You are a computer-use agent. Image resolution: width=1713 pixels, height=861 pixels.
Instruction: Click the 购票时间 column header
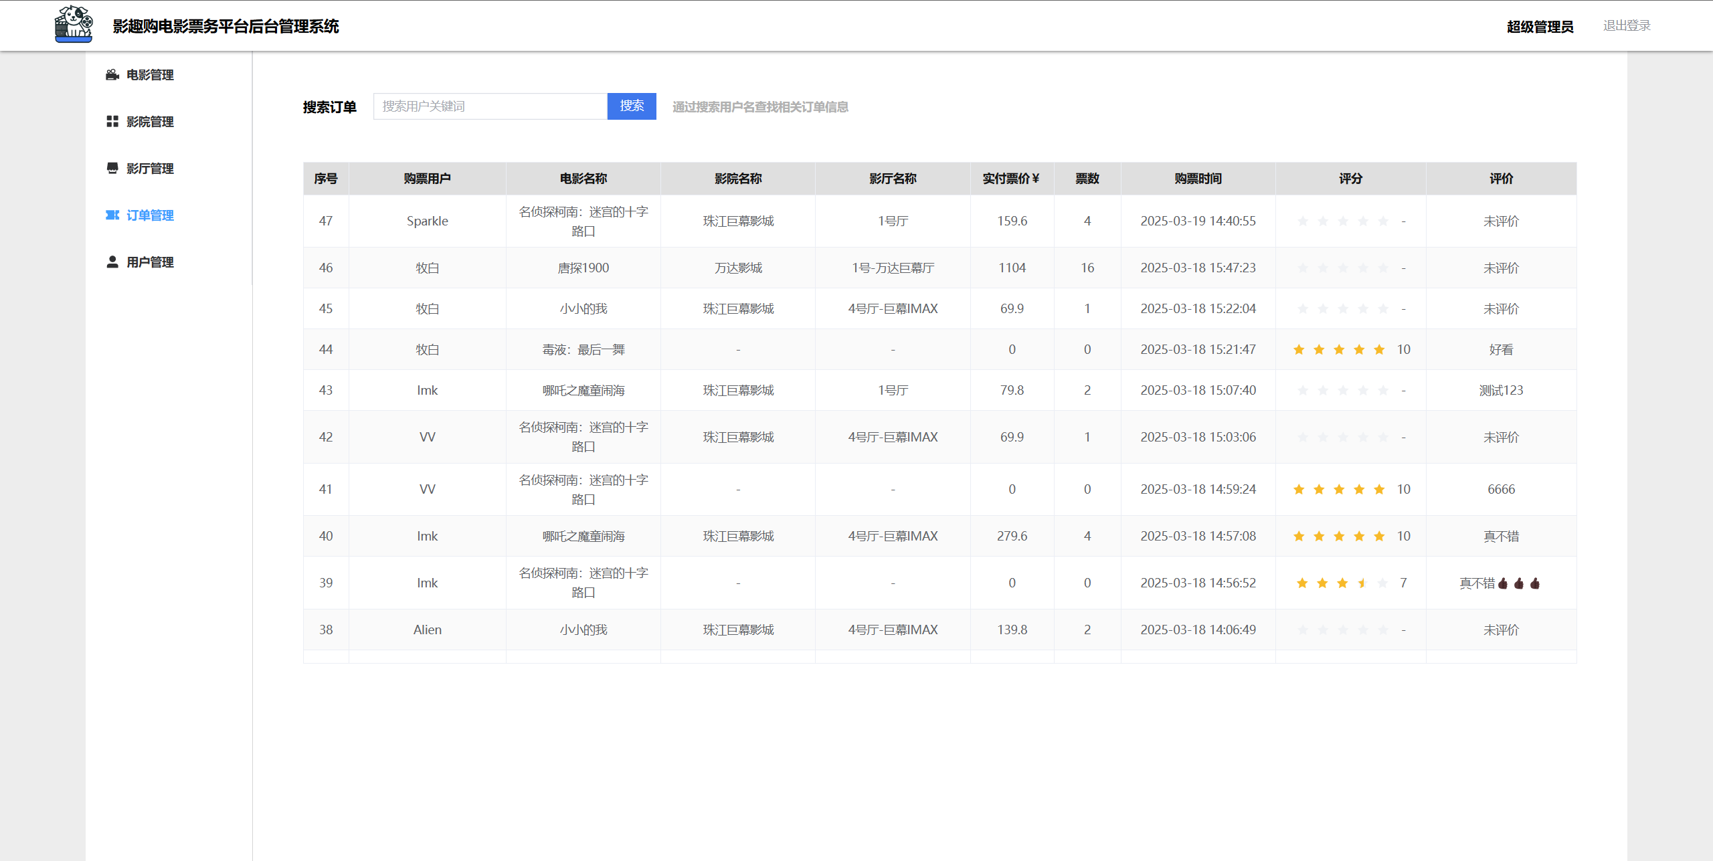click(1197, 179)
